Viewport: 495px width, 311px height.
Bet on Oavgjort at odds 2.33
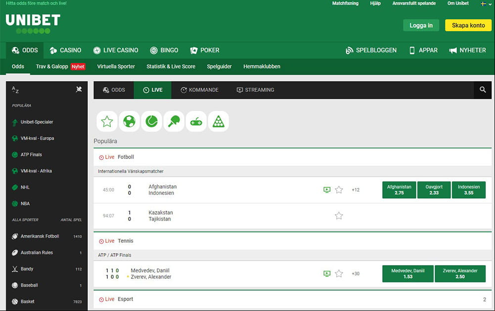point(434,190)
